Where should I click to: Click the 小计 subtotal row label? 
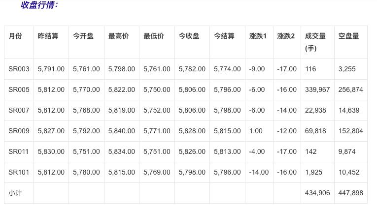15,193
